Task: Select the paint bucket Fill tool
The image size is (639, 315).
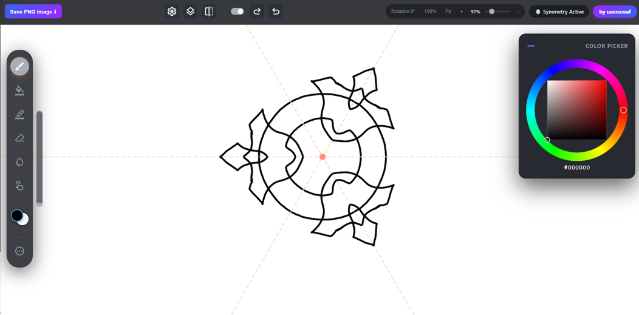Action: pos(19,90)
